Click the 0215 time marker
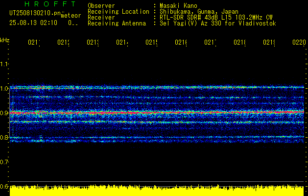 (151, 43)
